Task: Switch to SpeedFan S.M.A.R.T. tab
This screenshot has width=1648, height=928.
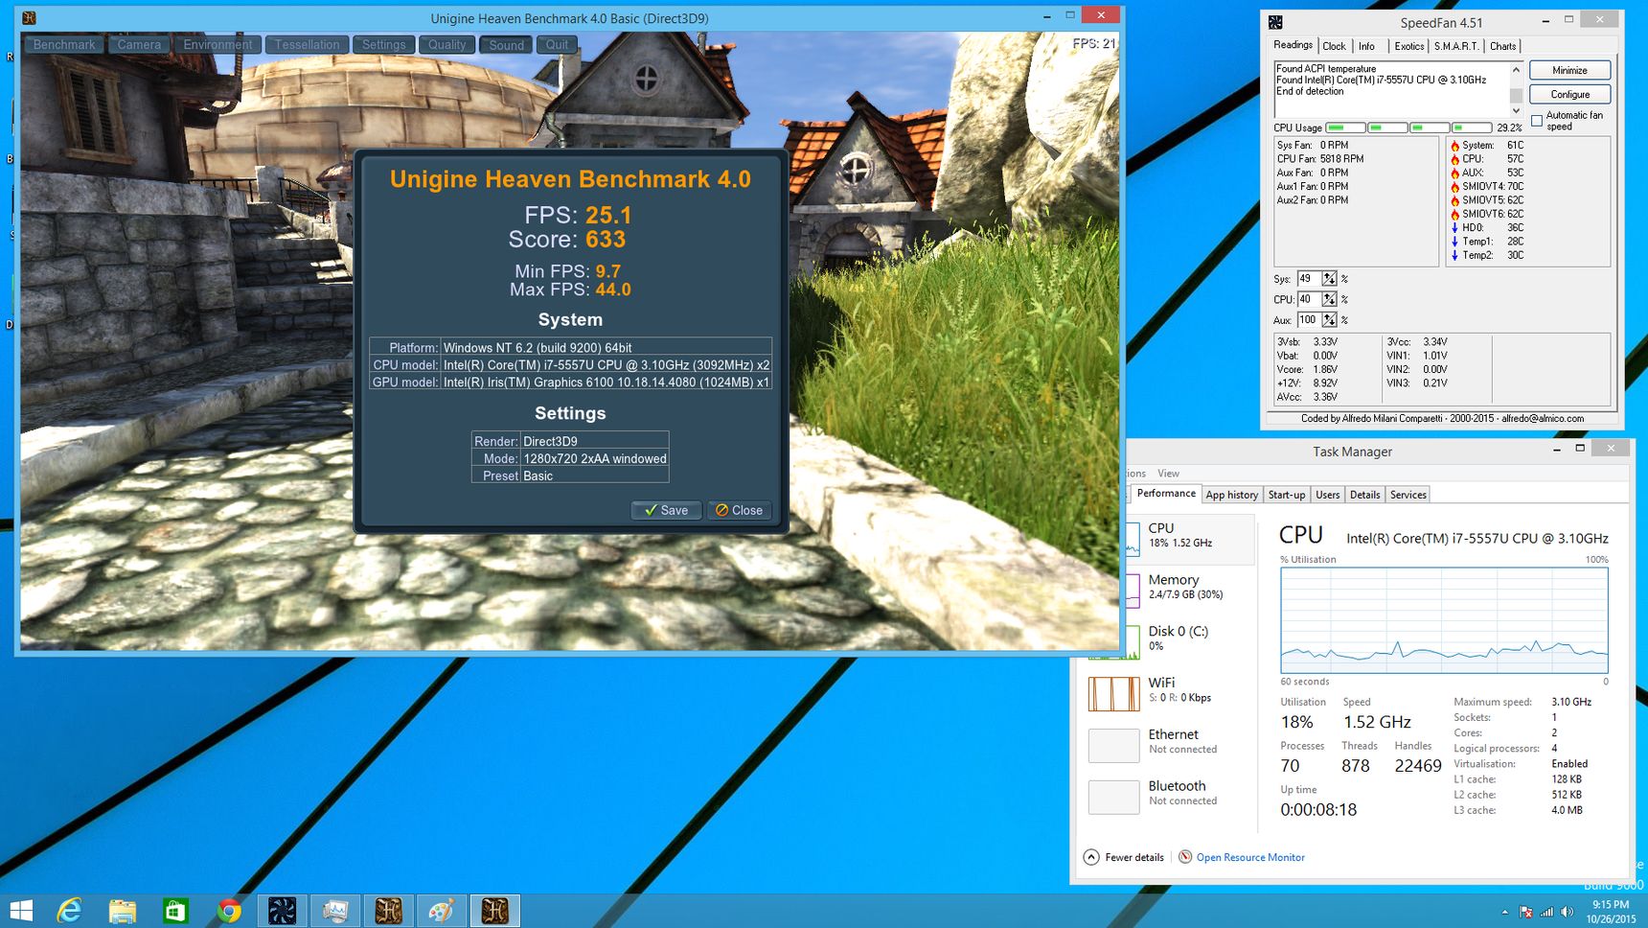Action: tap(1455, 46)
